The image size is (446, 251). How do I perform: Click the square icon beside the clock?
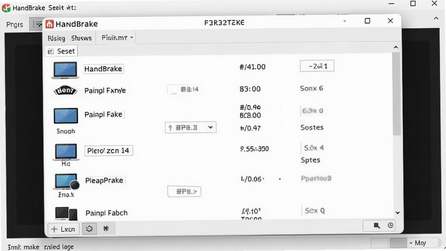377,226
